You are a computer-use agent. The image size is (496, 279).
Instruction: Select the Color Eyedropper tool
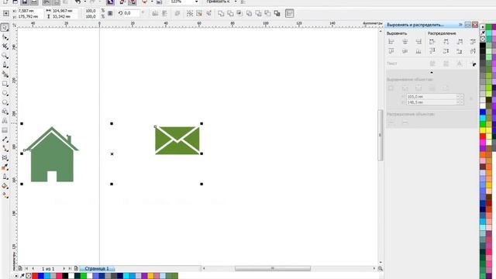5,167
